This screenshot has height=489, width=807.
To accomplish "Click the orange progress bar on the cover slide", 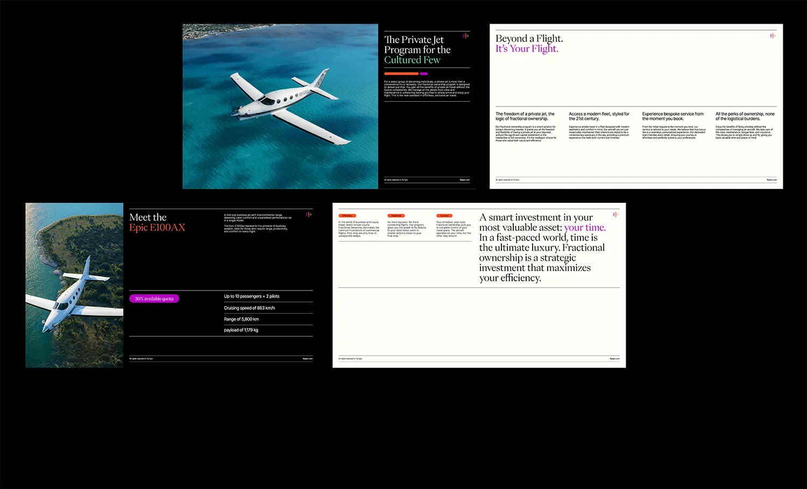I will pos(401,73).
